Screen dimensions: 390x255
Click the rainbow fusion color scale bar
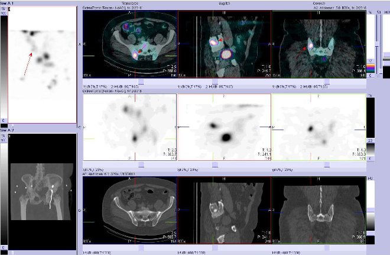click(370, 66)
